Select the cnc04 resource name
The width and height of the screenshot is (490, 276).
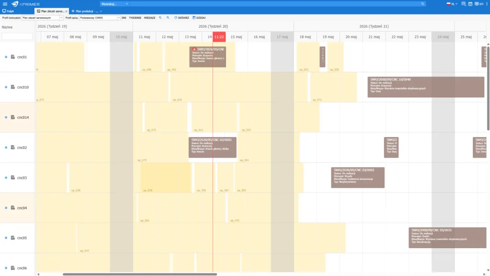point(22,208)
